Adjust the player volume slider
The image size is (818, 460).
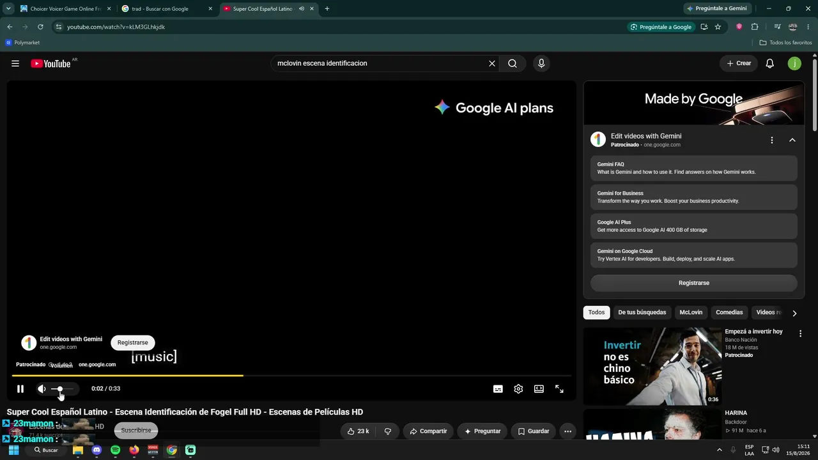click(x=63, y=388)
